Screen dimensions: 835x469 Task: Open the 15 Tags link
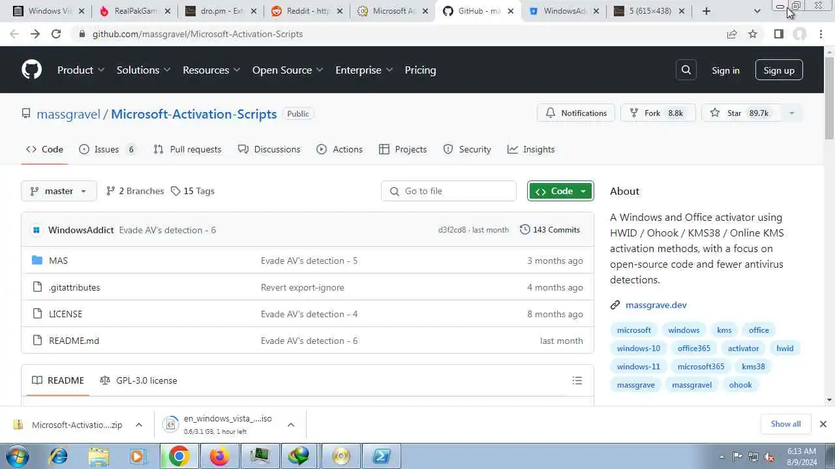[x=192, y=191]
